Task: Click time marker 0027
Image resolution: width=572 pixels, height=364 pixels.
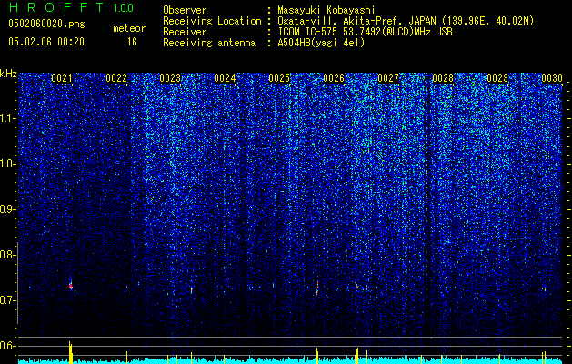Action: pyautogui.click(x=388, y=78)
